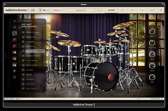Select the highlighted drum kit thumbnail in sidebar
168x111 pixels.
pyautogui.click(x=15, y=33)
